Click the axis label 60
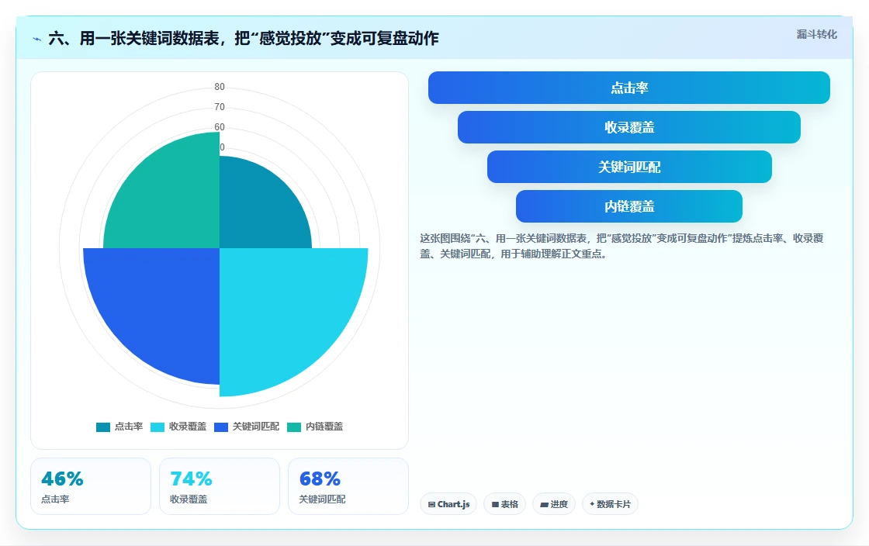Screen dimensions: 869x546 point(220,127)
